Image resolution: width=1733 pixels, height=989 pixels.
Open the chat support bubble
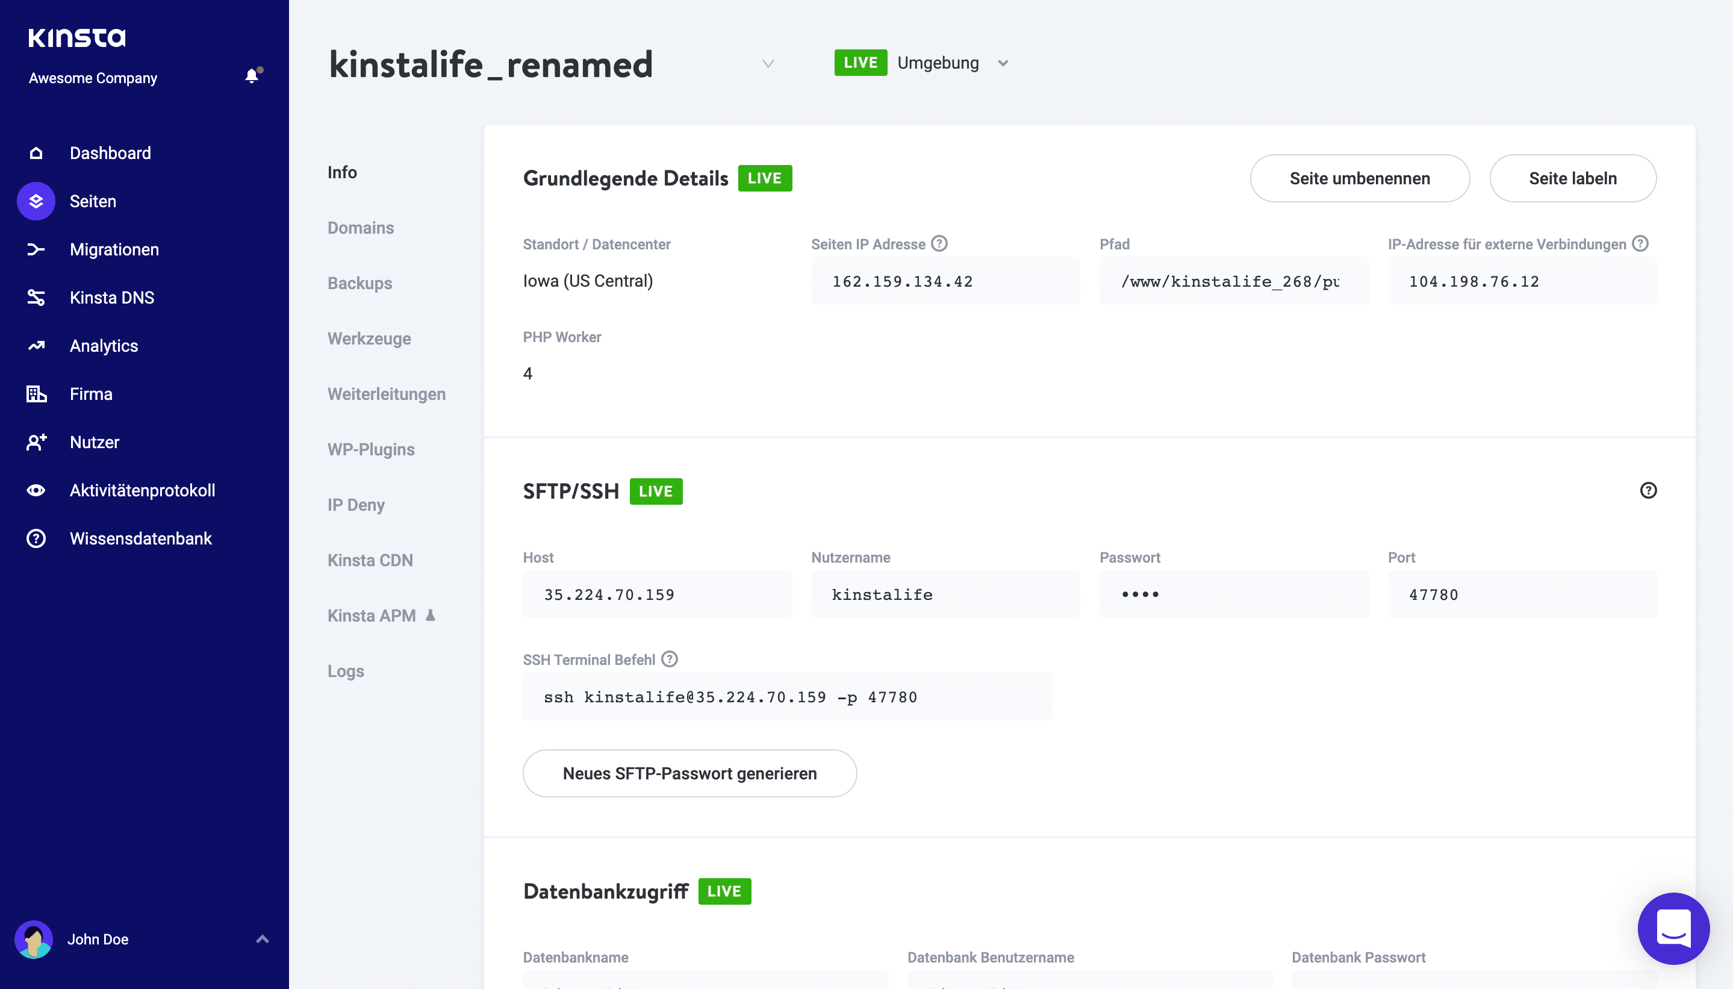[x=1673, y=929]
